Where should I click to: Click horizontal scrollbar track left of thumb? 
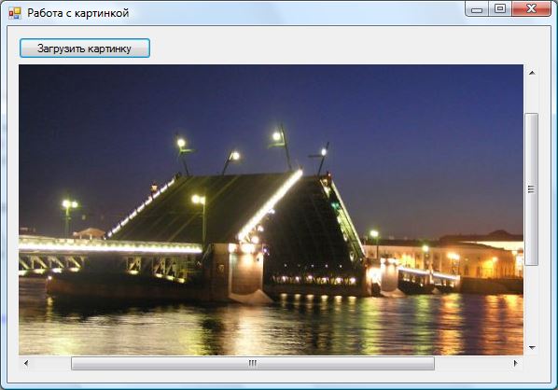pyautogui.click(x=52, y=363)
